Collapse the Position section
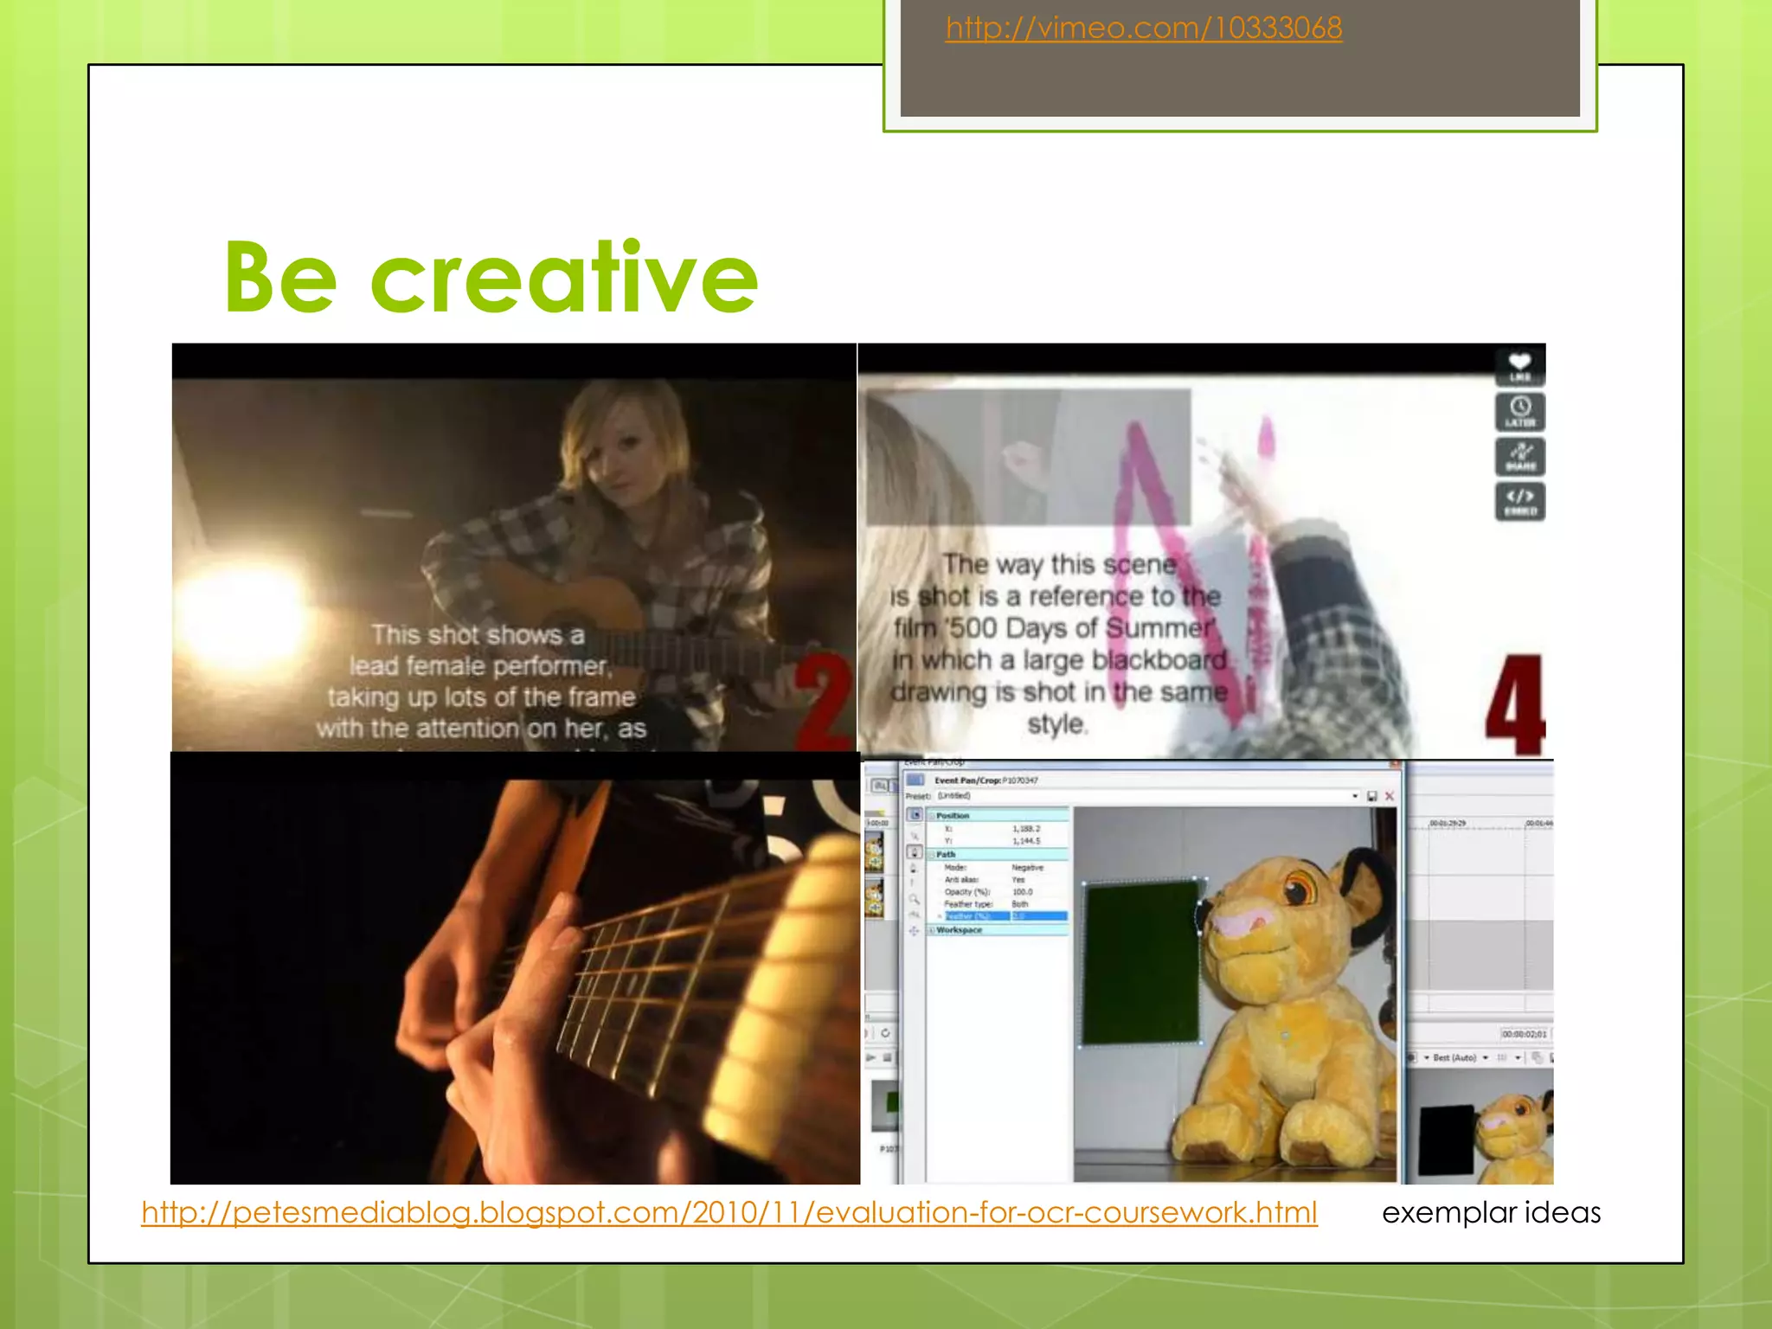 933,816
